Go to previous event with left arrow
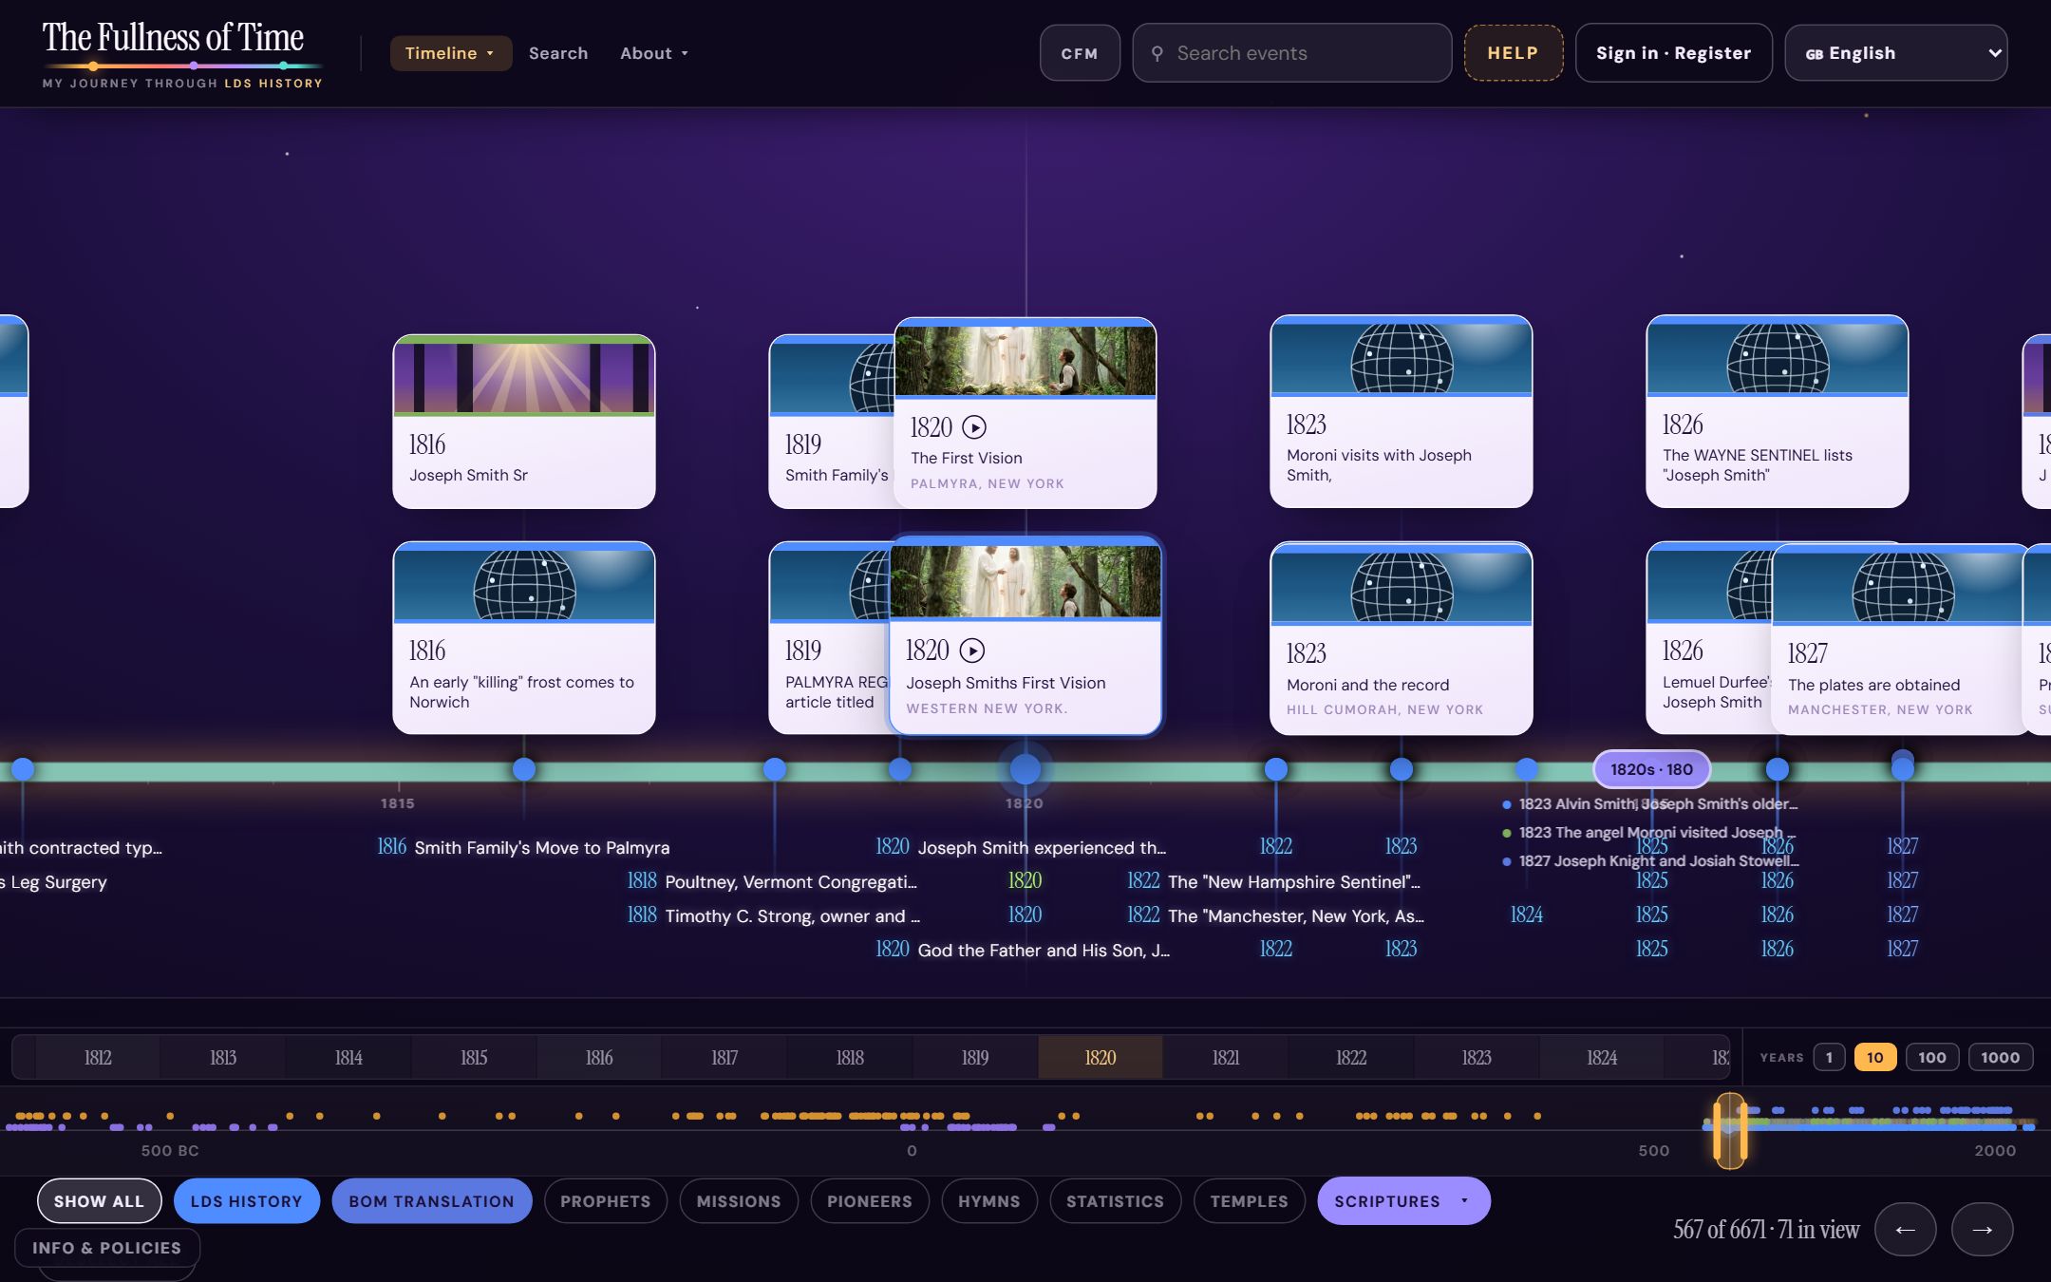 click(x=1905, y=1230)
